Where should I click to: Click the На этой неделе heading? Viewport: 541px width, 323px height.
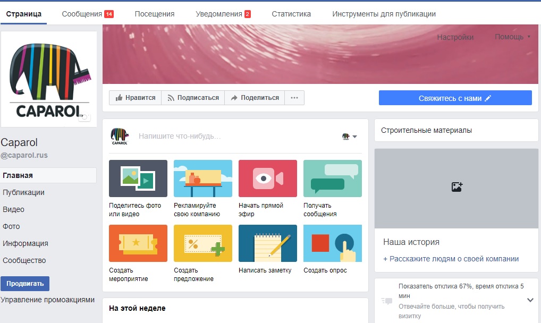137,308
